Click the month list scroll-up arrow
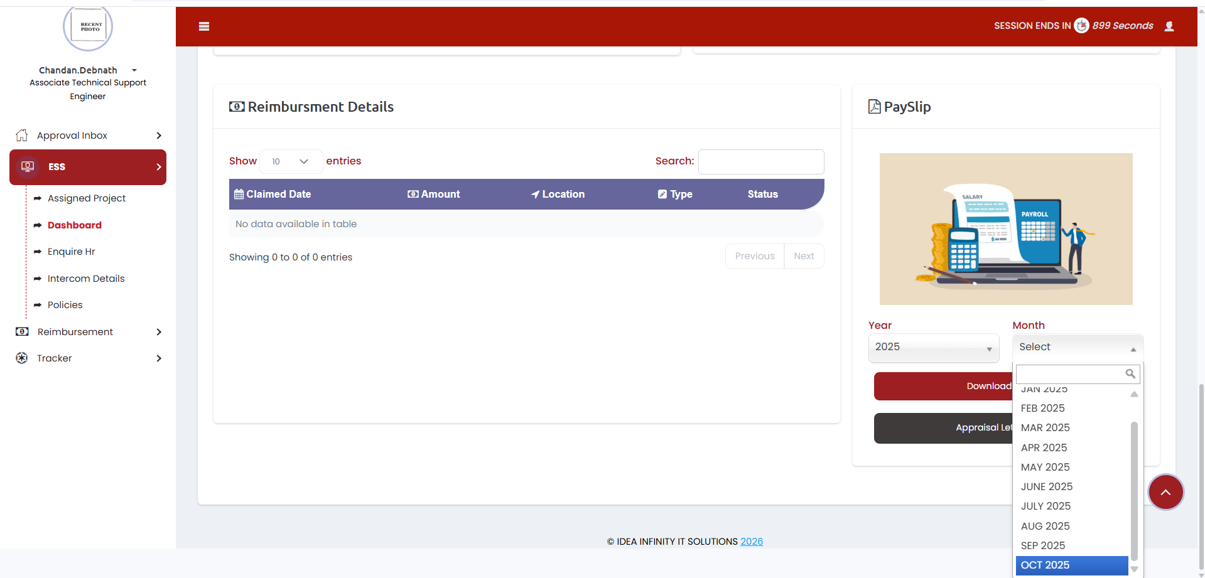The height and width of the screenshot is (578, 1205). coord(1134,394)
